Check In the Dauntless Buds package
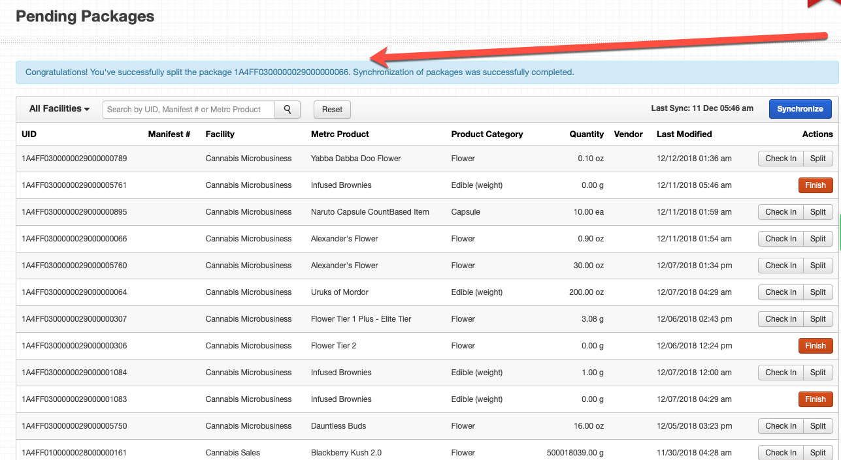 [780, 425]
